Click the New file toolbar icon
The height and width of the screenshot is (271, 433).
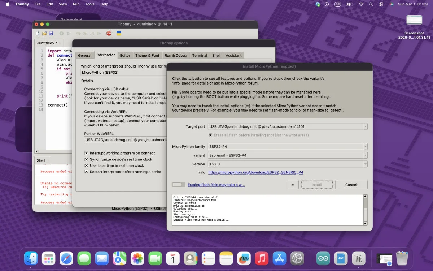click(x=38, y=33)
